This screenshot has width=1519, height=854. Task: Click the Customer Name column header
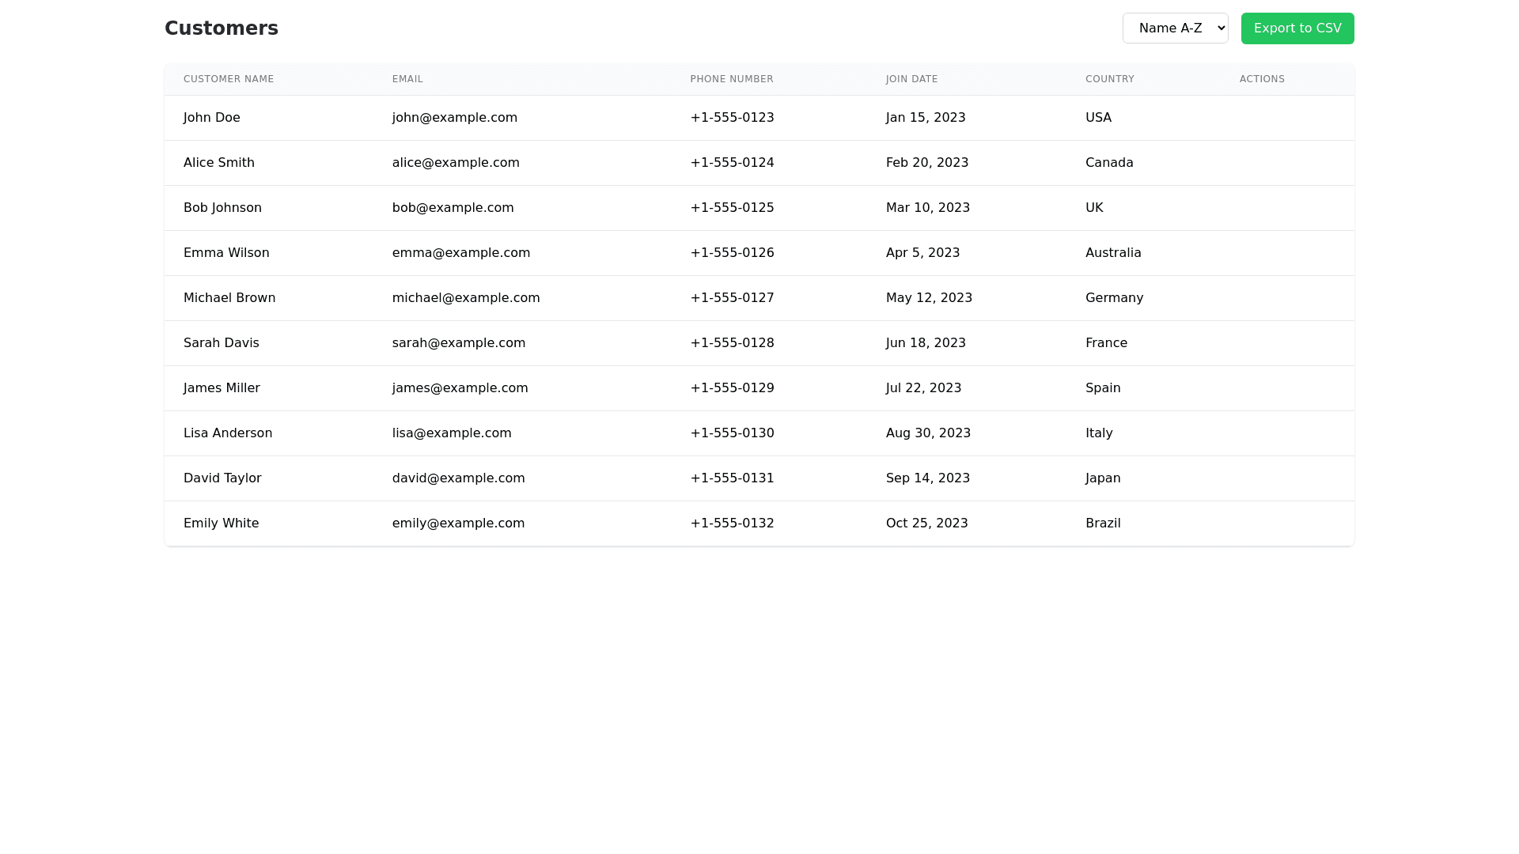click(x=229, y=79)
